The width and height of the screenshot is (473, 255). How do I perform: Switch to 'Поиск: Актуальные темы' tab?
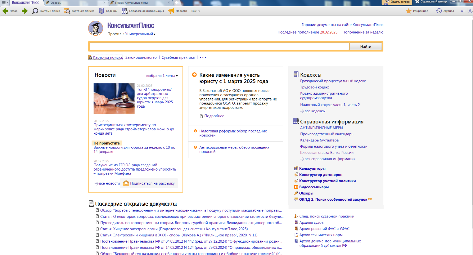coord(131,3)
